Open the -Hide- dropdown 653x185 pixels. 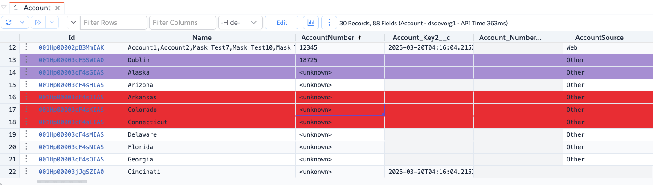tap(240, 23)
